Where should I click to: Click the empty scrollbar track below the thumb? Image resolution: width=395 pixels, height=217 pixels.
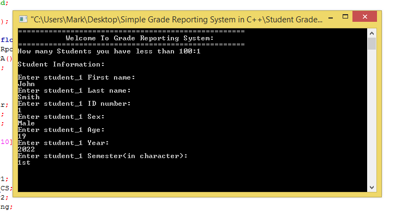click(372, 116)
